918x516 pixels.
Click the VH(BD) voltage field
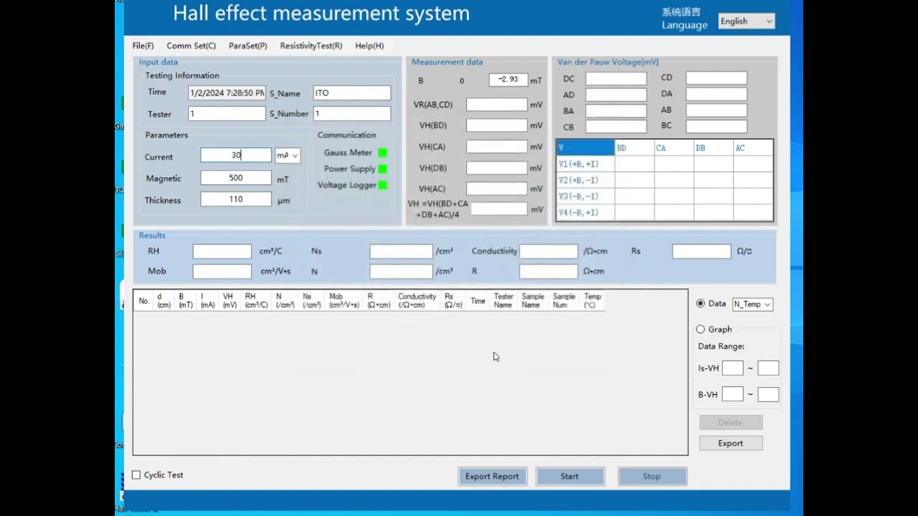coord(497,125)
